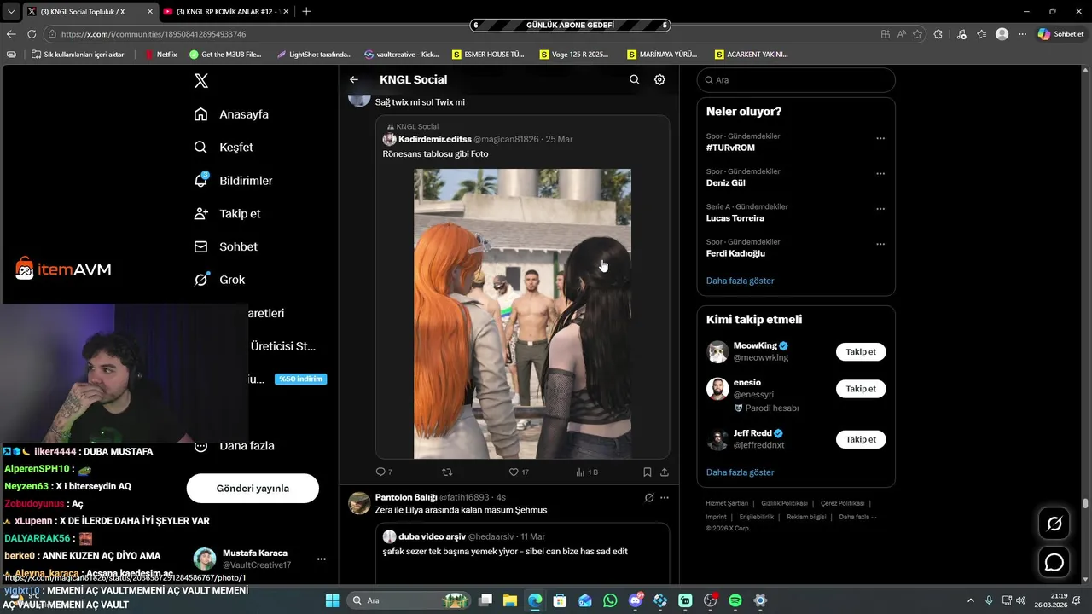Open Discord from the taskbar
Screen dimensions: 1092x614
tap(635, 600)
